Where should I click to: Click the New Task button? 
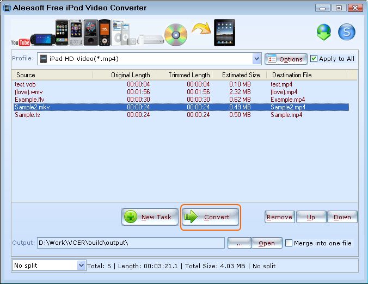(150, 217)
